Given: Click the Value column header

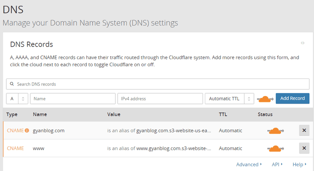Looking at the screenshot, I should pyautogui.click(x=114, y=115).
